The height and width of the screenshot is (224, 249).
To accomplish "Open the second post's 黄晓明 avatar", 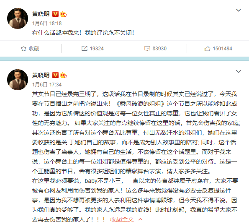I will tap(18, 80).
